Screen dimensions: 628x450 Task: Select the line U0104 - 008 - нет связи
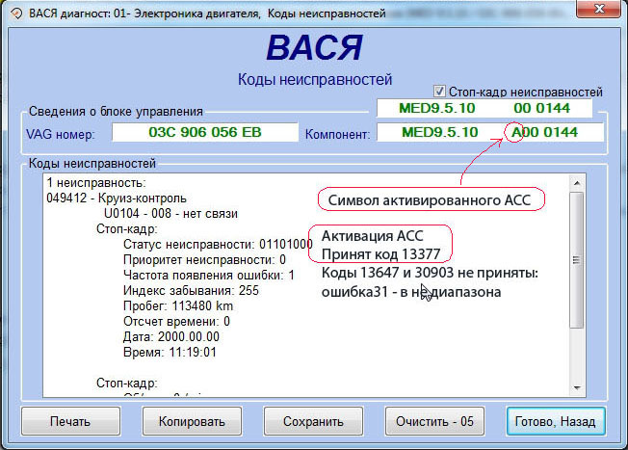pyautogui.click(x=170, y=213)
